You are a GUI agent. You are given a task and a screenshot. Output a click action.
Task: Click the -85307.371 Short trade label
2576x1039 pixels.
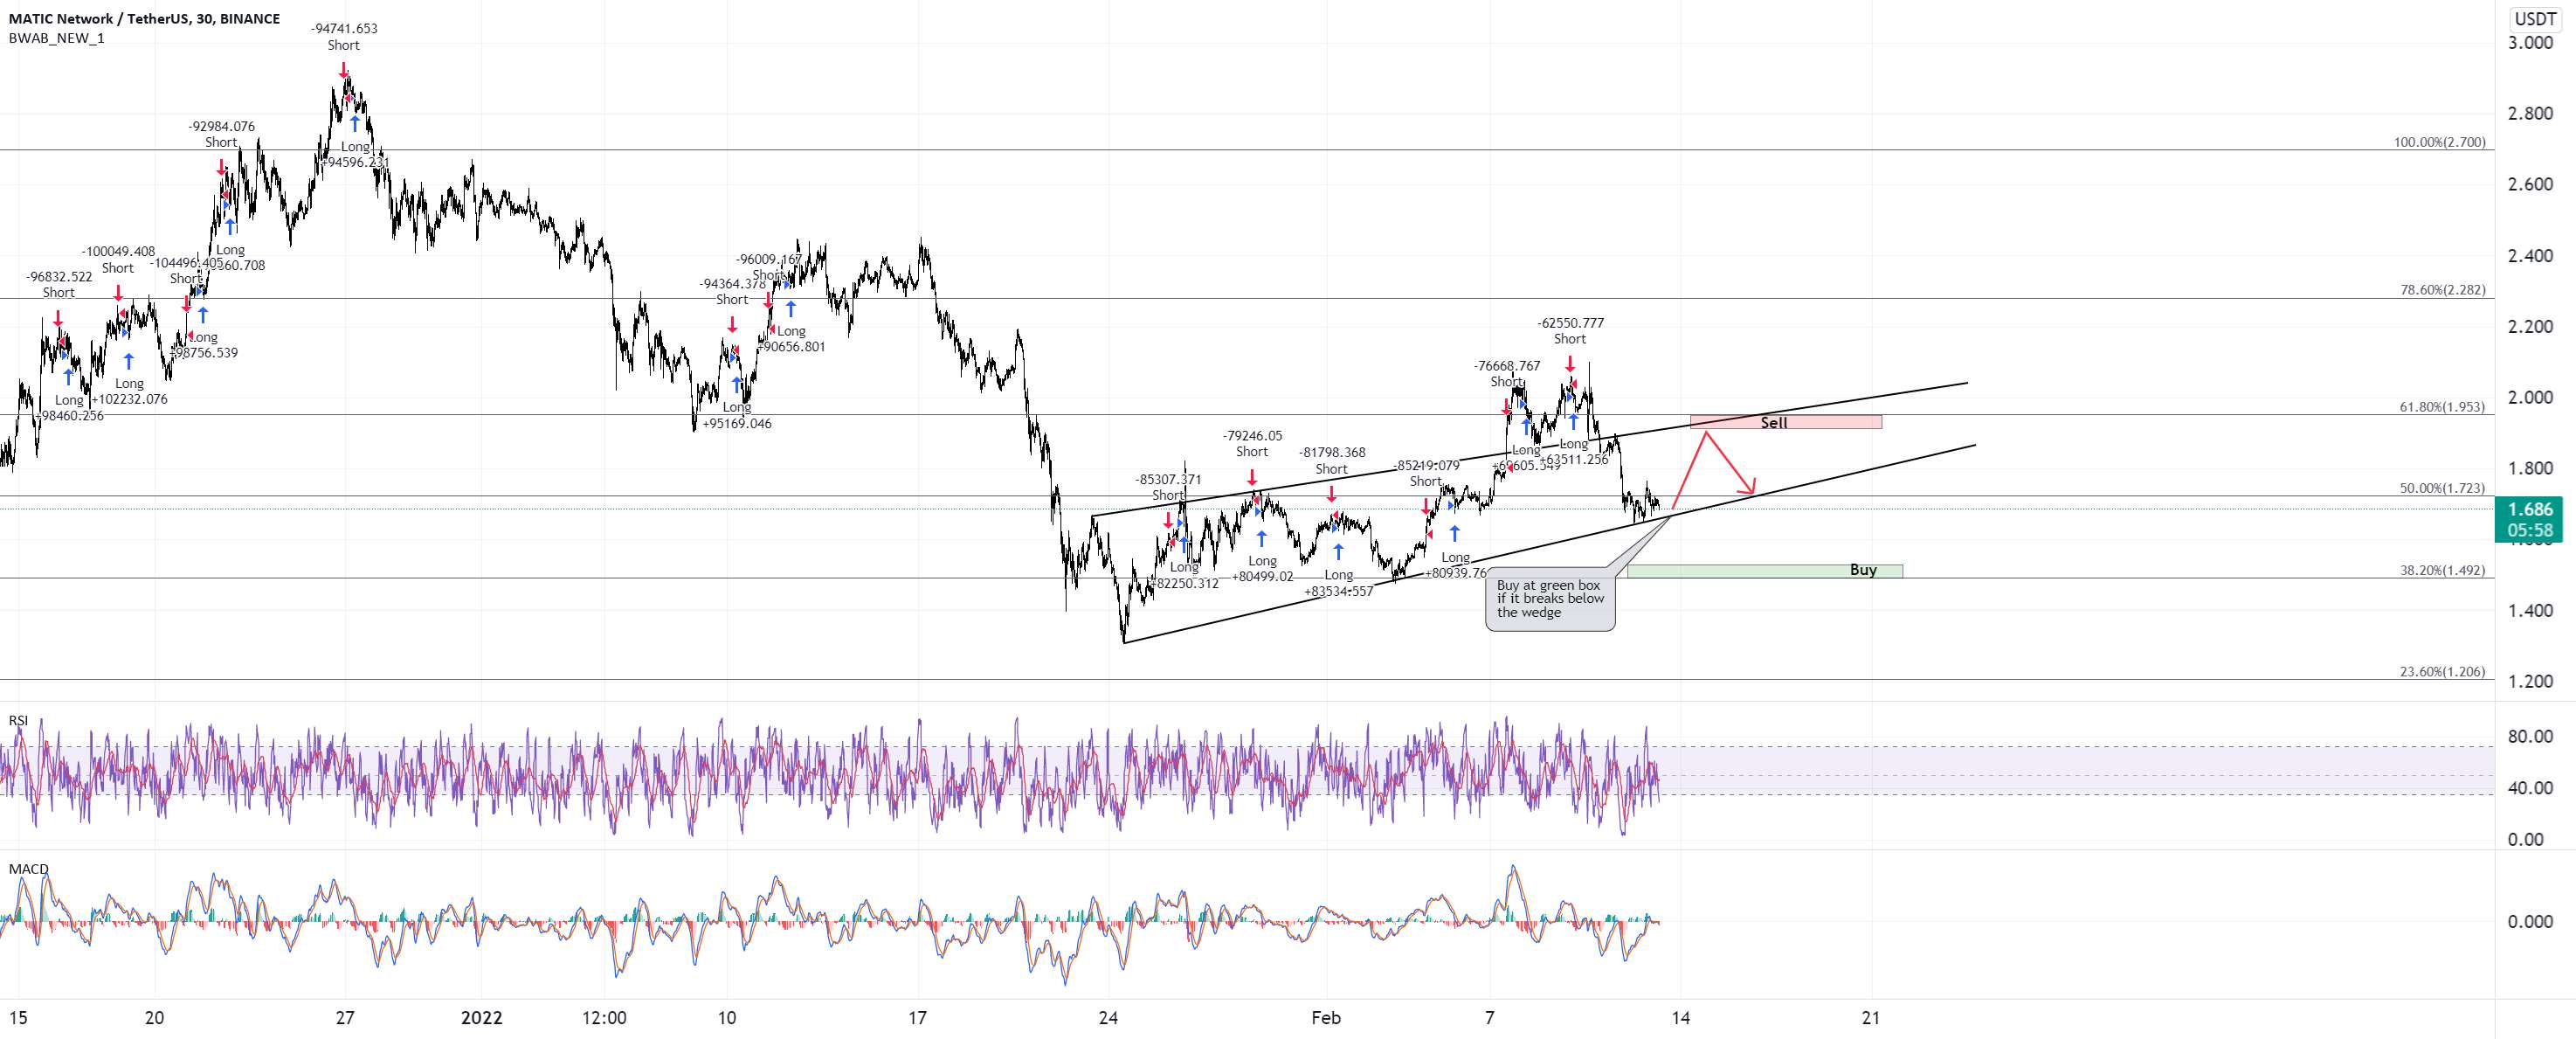point(1168,487)
